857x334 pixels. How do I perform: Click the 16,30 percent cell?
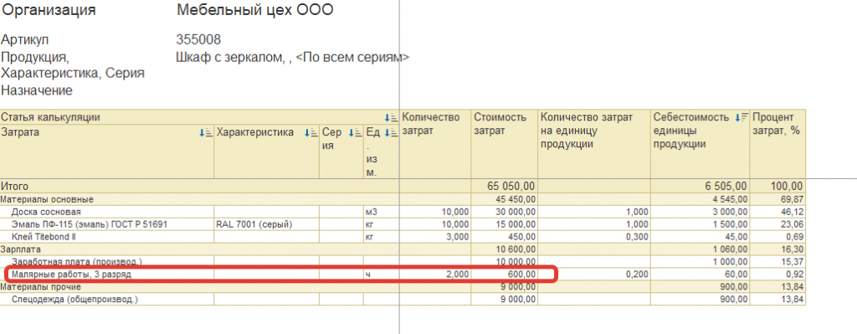click(777, 249)
